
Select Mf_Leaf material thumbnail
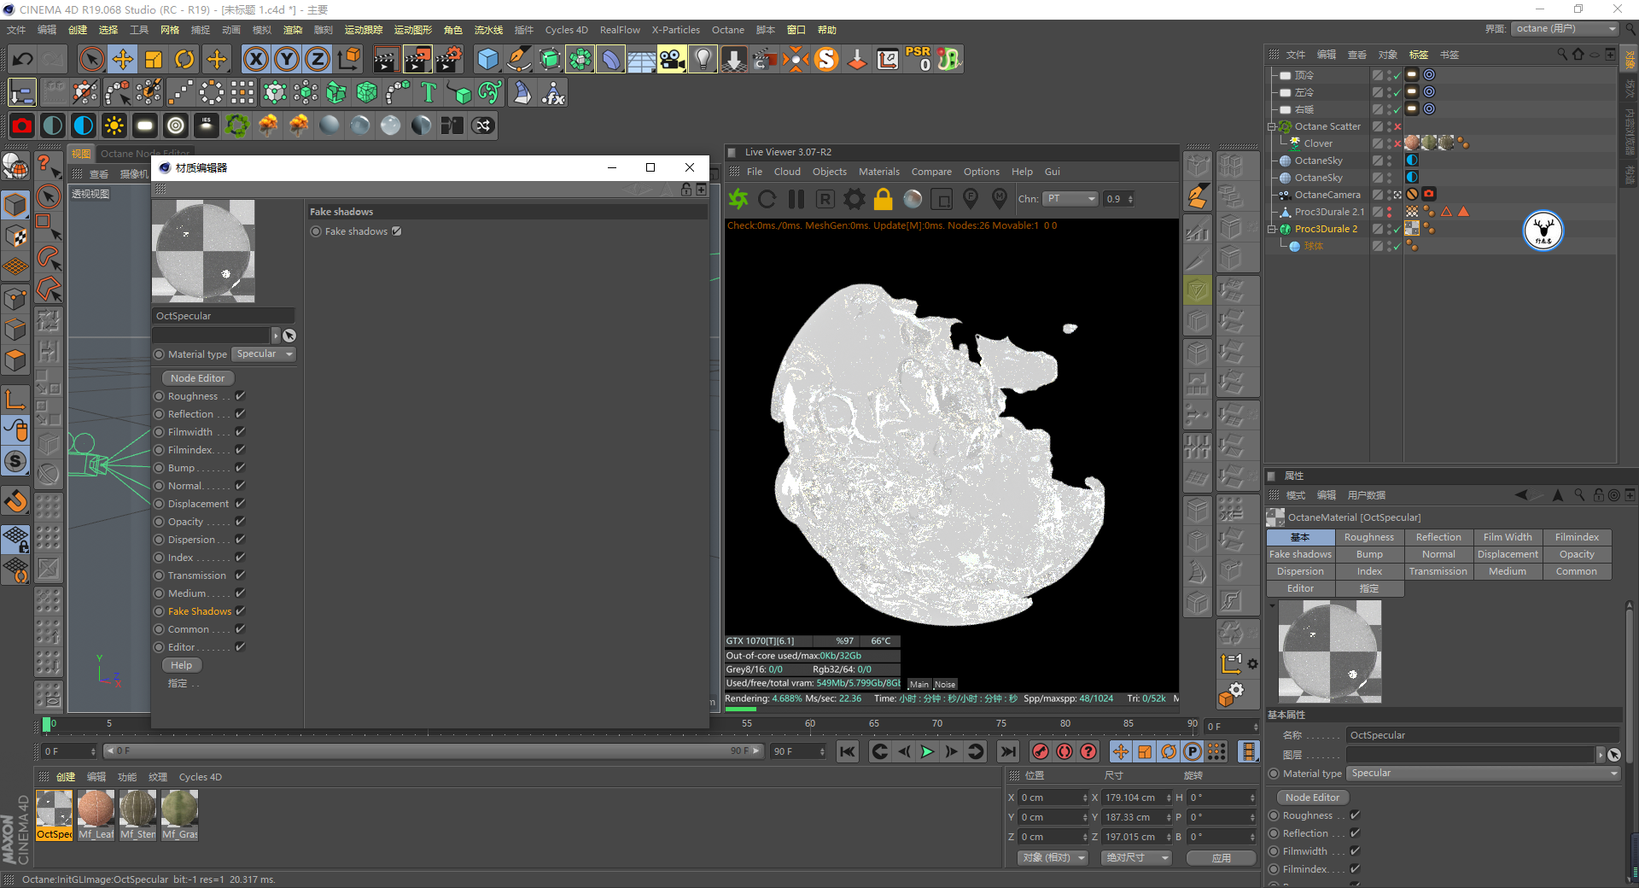point(96,815)
